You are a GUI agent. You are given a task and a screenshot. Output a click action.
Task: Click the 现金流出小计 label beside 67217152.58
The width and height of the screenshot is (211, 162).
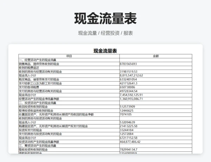tap(27, 138)
